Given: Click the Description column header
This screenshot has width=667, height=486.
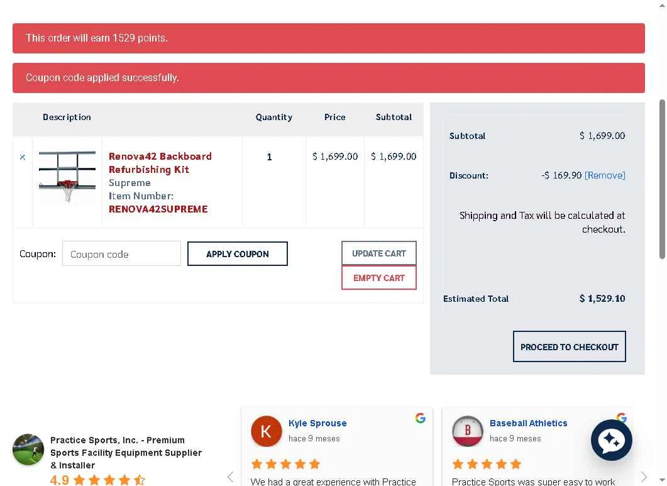Looking at the screenshot, I should [67, 117].
